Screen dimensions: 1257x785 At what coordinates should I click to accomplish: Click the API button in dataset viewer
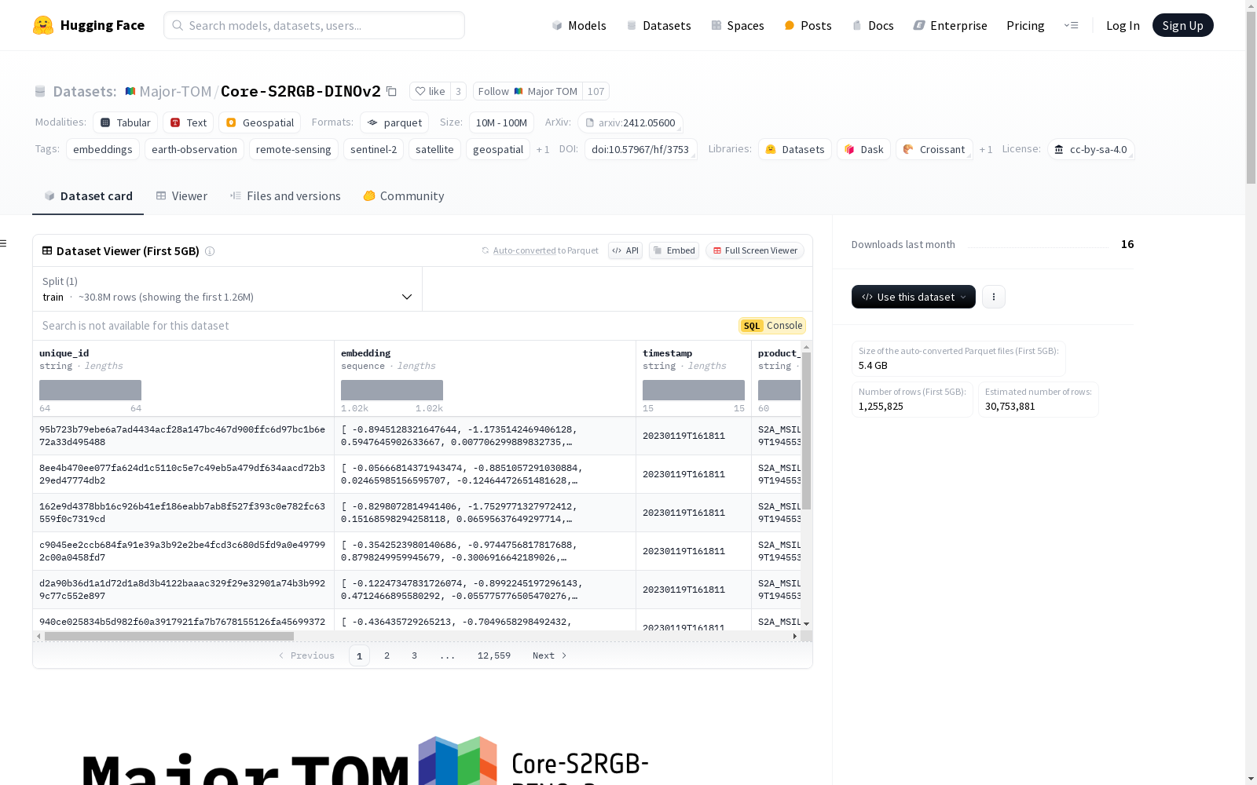click(625, 250)
